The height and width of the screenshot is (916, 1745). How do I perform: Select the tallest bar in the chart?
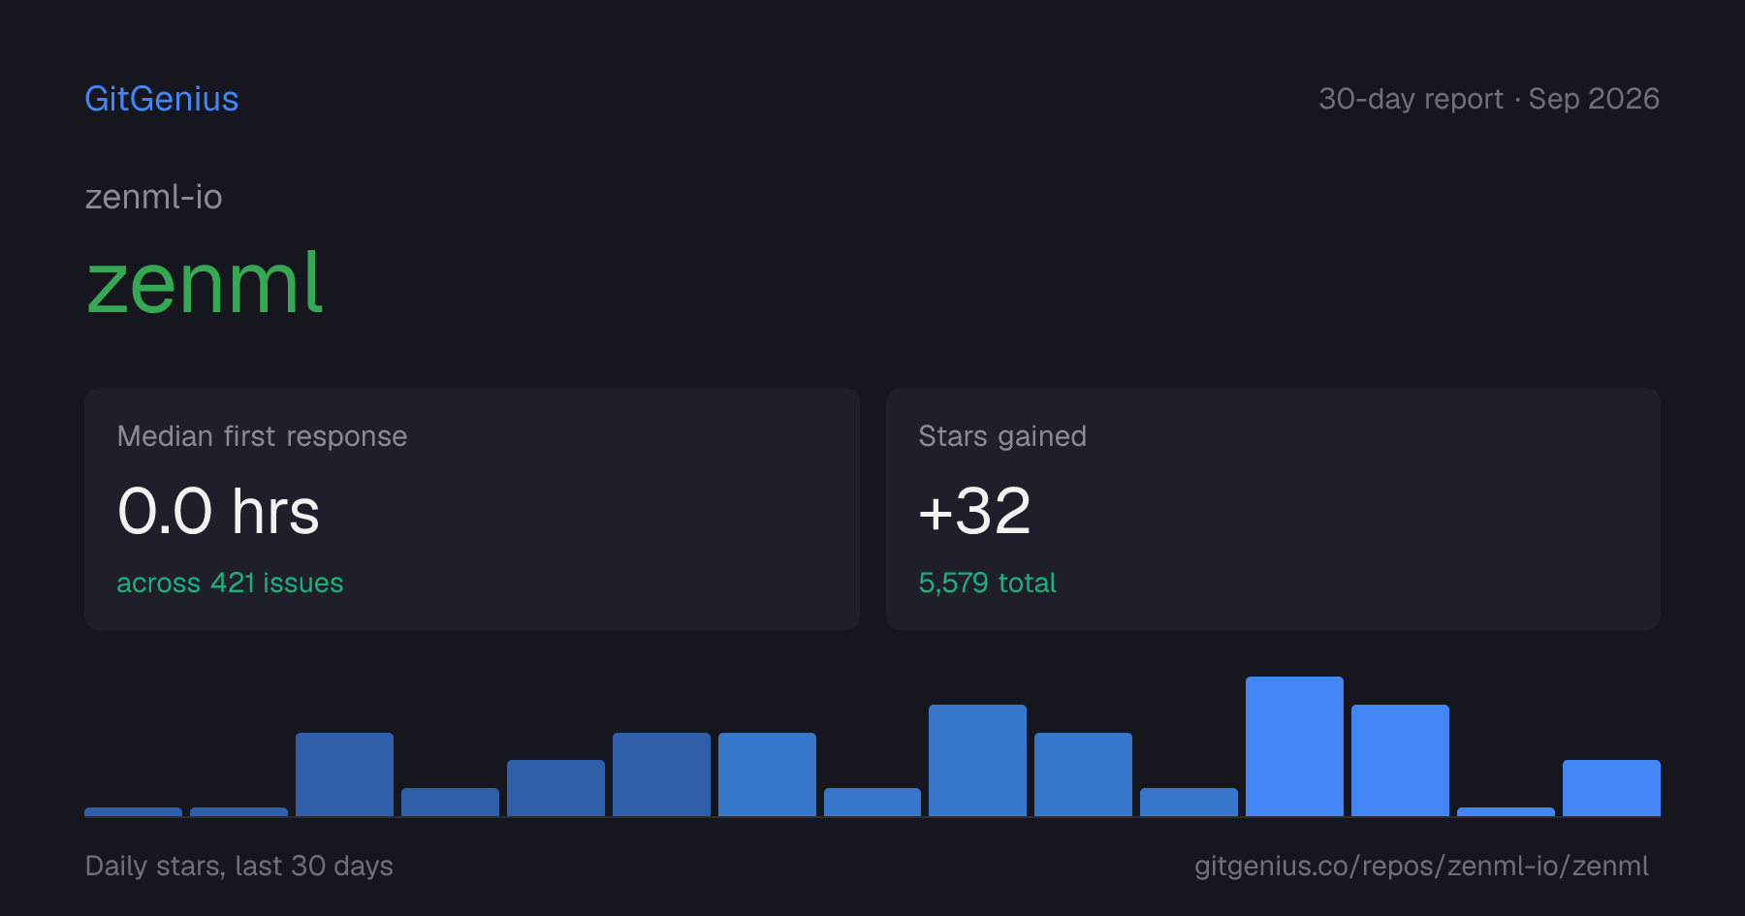[1294, 746]
